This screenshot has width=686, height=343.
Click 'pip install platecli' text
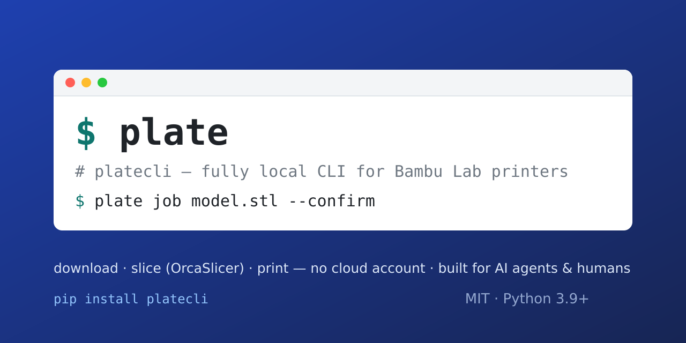[x=131, y=299]
